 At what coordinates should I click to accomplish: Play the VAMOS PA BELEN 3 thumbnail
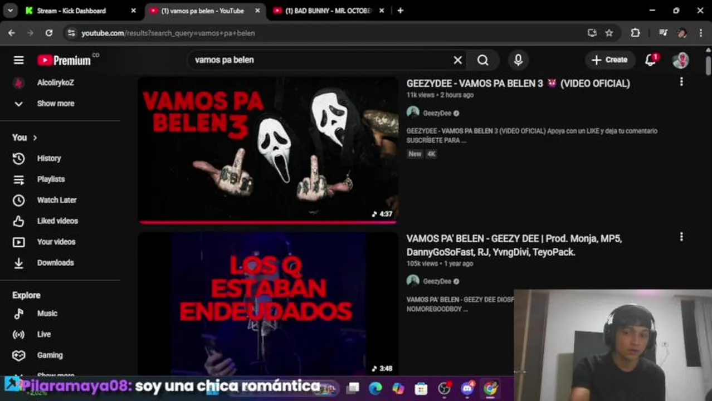point(268,149)
